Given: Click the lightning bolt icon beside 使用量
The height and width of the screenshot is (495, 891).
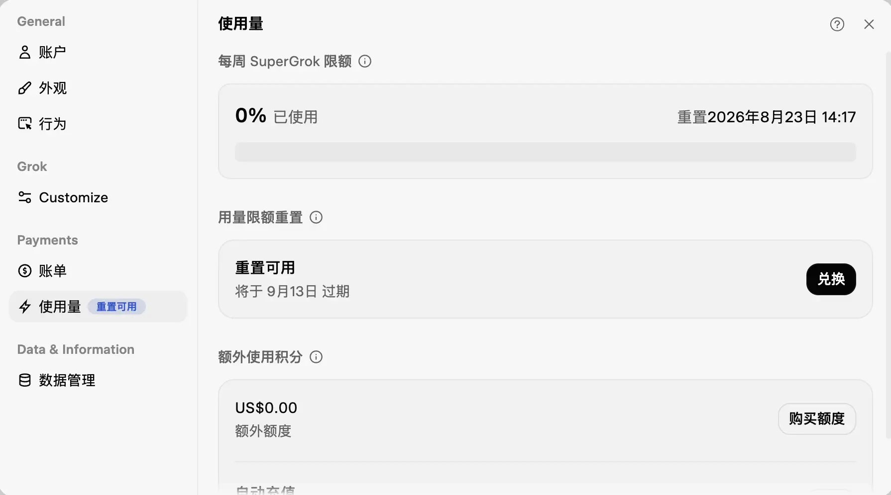Looking at the screenshot, I should point(24,307).
